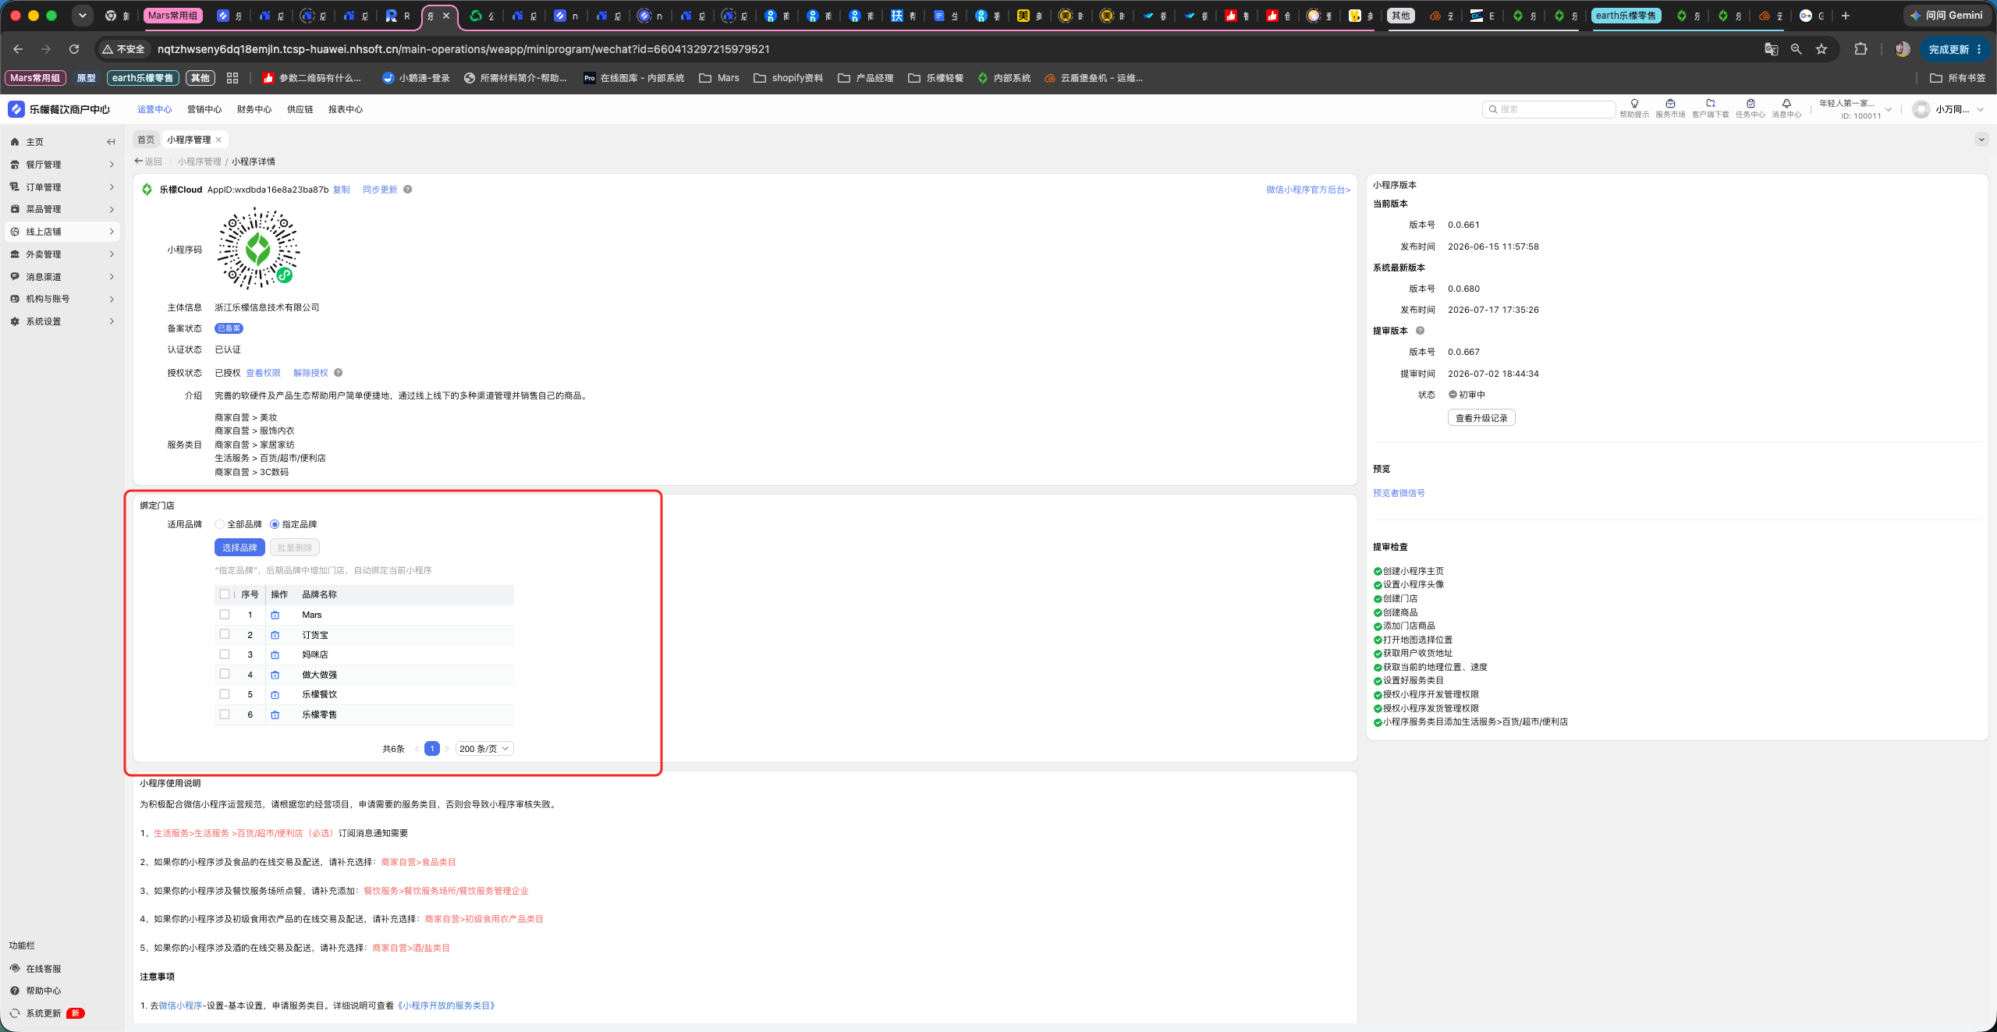Click the 解除授权 link
1997x1032 pixels.
click(x=310, y=373)
